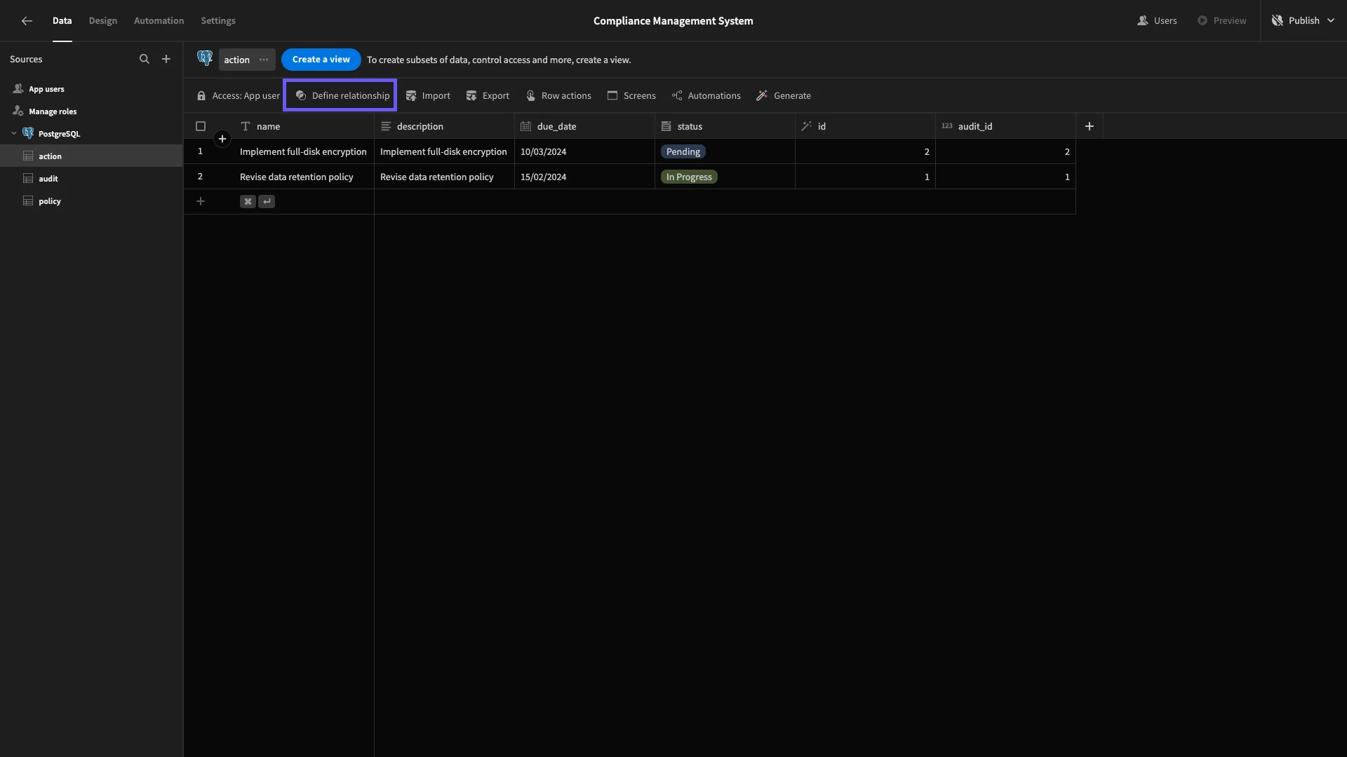Select the Pending status cell
The image size is (1347, 757).
[x=725, y=151]
